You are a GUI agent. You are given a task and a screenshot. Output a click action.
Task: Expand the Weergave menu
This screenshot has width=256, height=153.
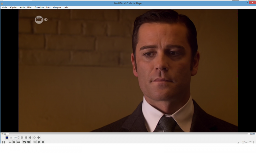point(57,7)
